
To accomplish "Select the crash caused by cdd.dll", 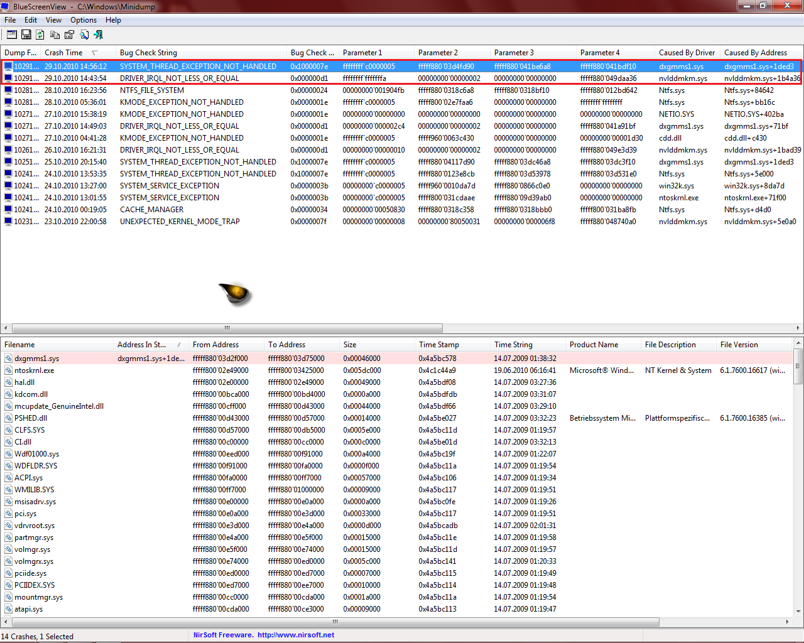I will click(x=402, y=138).
